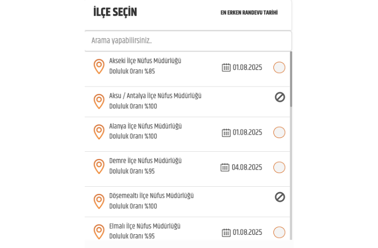Click the unavailable icon for Aksu / Antalya
This screenshot has width=378, height=248.
pos(280,97)
